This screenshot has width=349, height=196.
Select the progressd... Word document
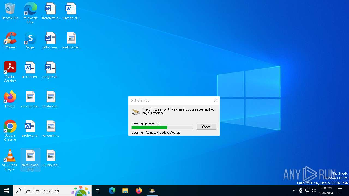(x=51, y=70)
